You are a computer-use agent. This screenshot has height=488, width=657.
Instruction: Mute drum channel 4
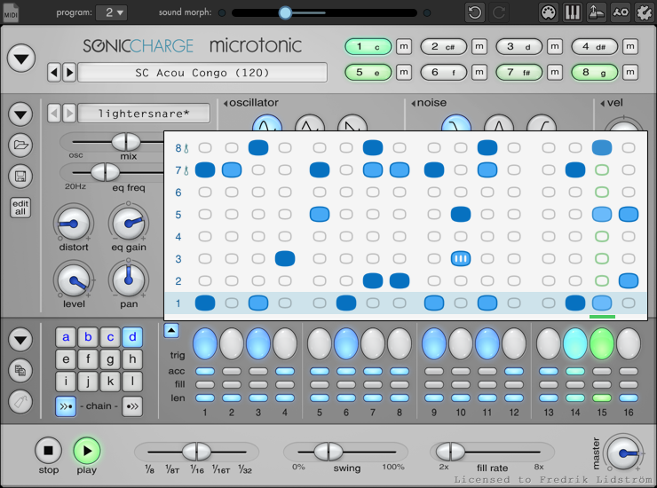pos(630,46)
